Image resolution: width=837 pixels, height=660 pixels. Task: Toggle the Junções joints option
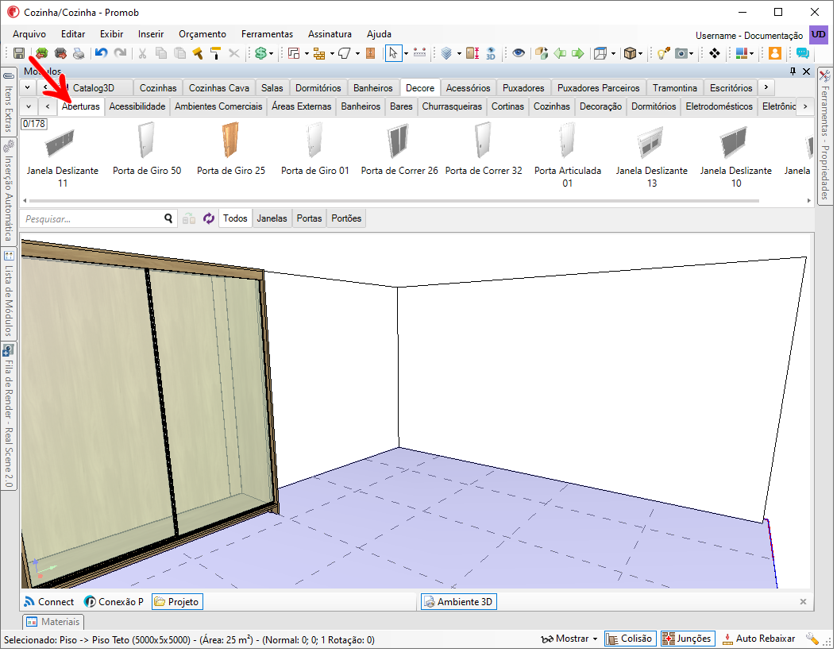pos(688,639)
